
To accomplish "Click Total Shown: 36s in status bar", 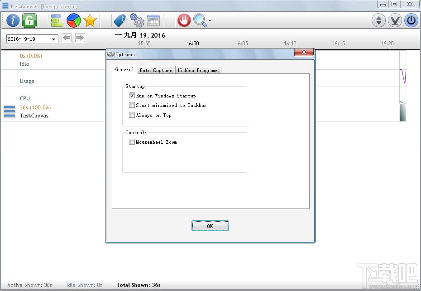I will tap(139, 285).
